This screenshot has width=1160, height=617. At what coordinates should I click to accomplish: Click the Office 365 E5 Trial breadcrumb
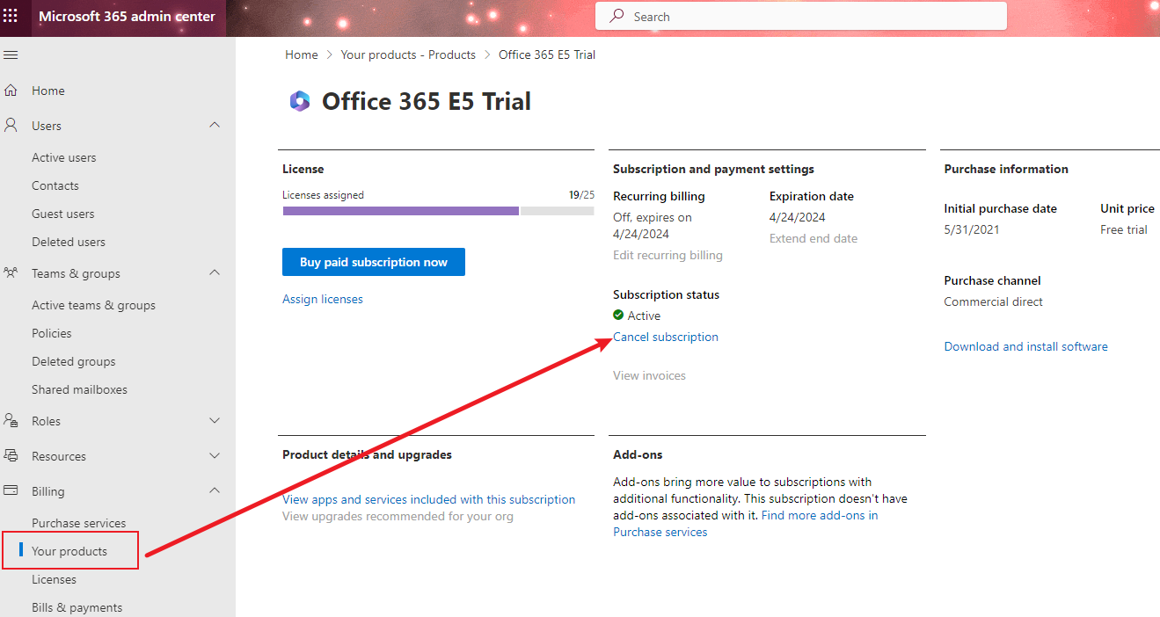(547, 54)
